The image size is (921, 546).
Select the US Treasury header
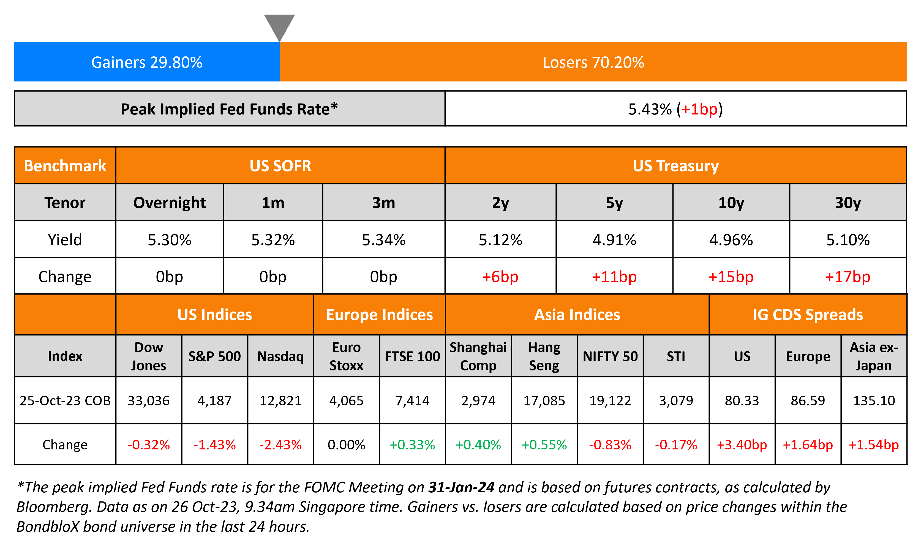pyautogui.click(x=675, y=166)
